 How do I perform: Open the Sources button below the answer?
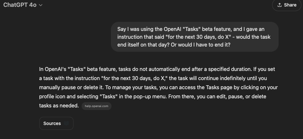click(x=56, y=123)
